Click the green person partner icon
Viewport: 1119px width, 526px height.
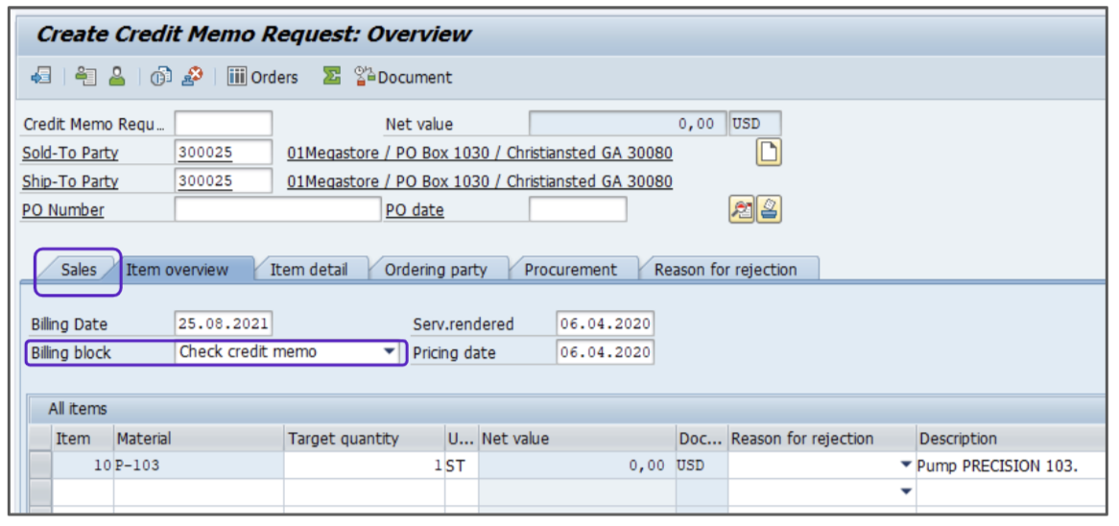coord(116,77)
